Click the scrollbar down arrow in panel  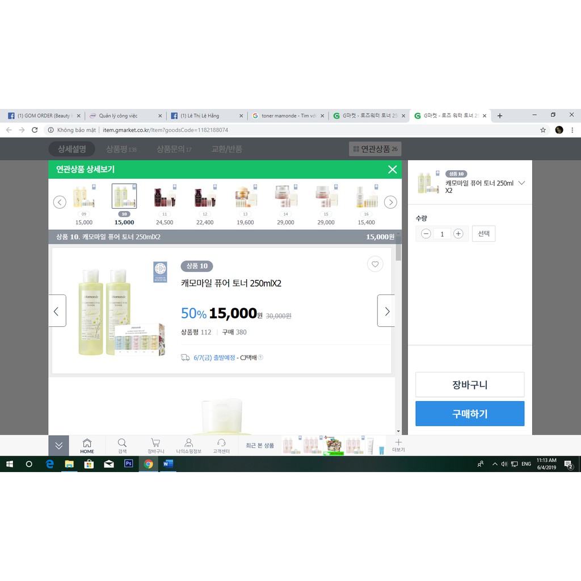pos(398,431)
